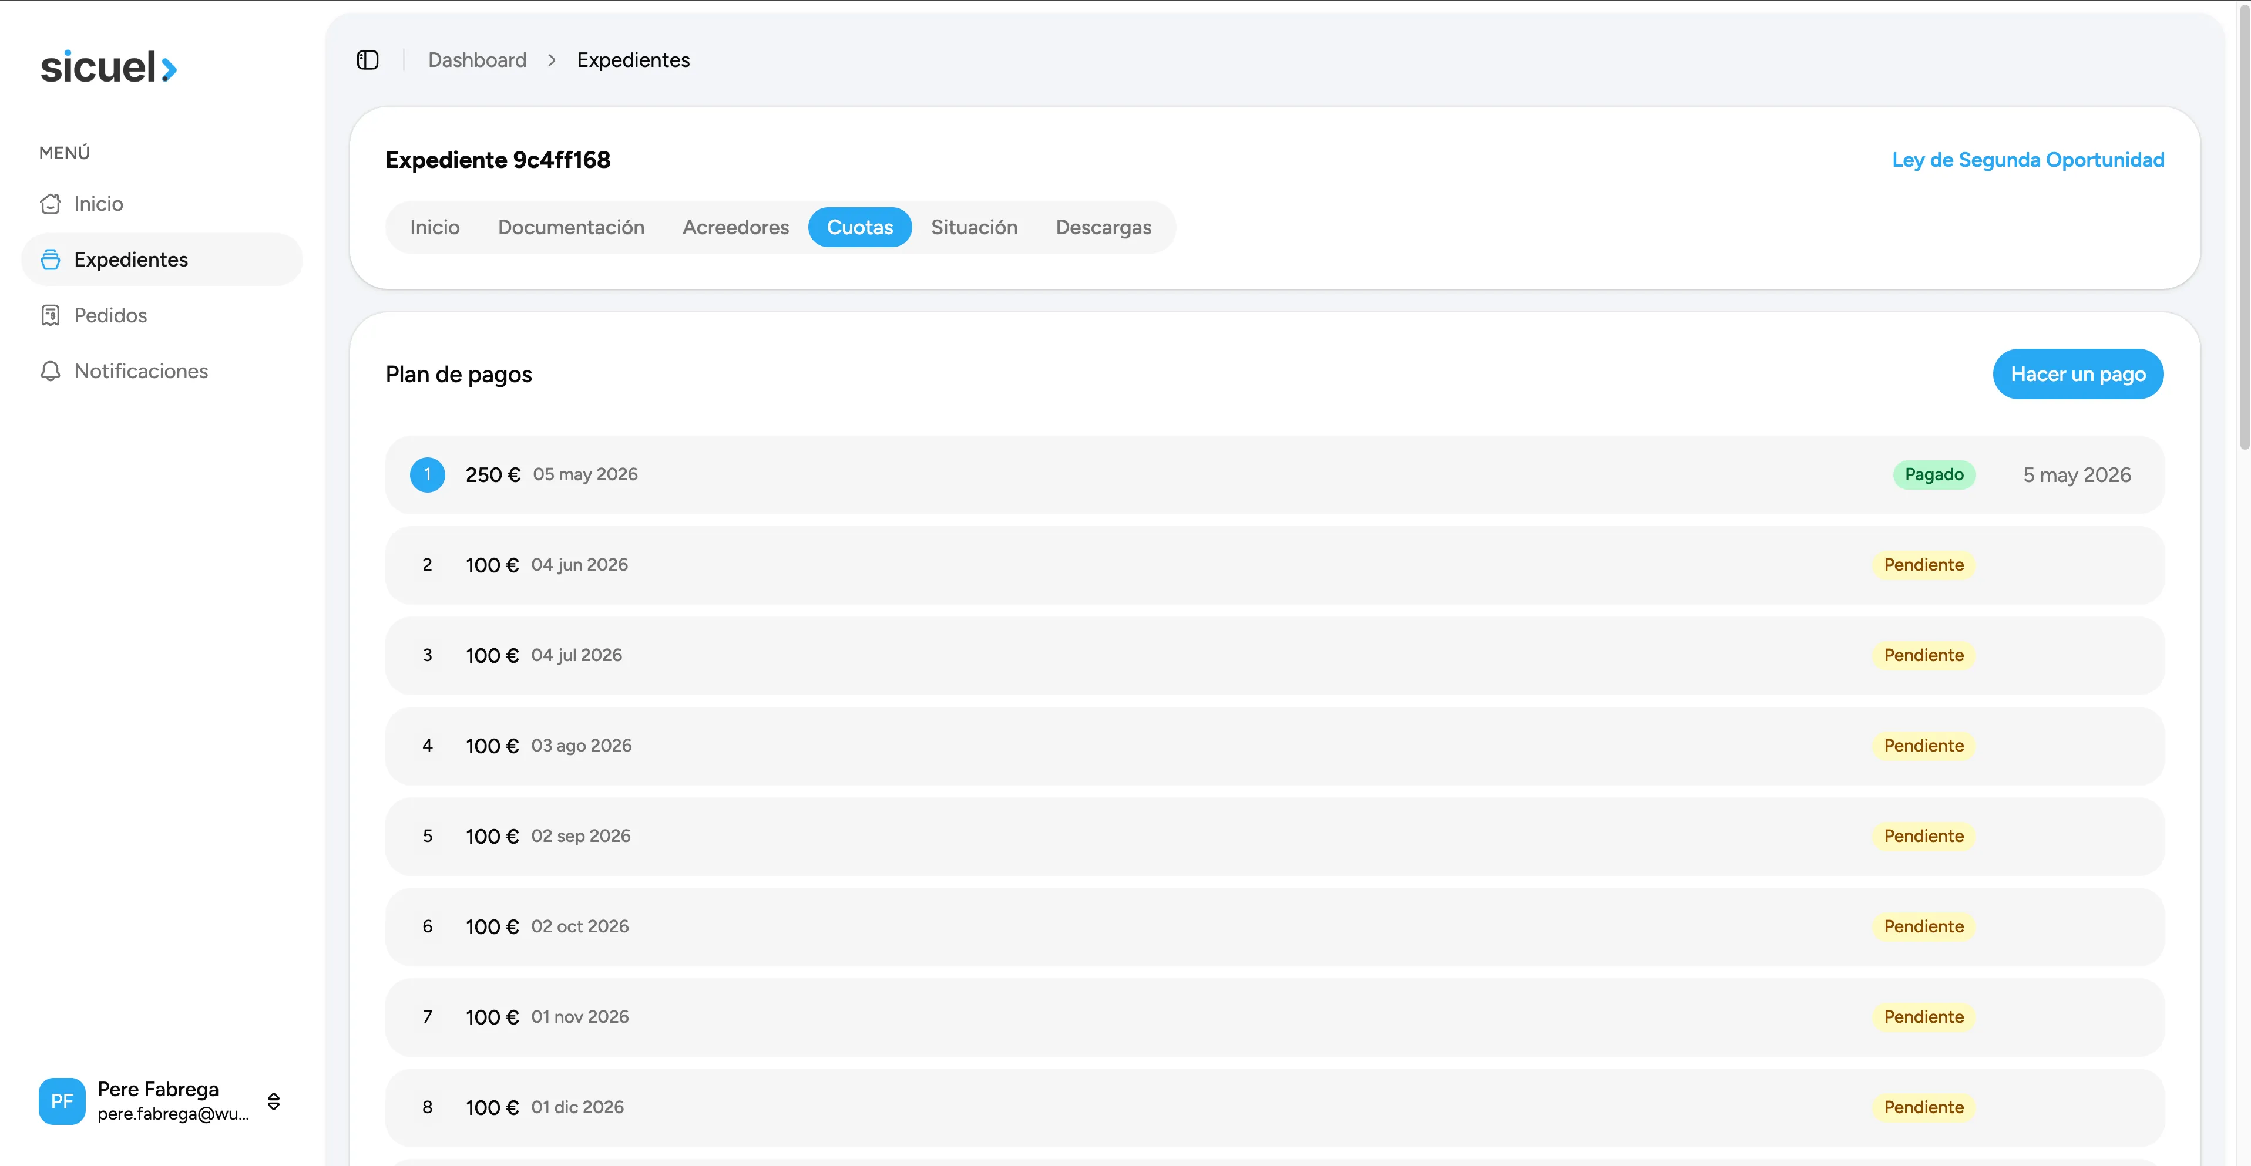Screen dimensions: 2251x1166
Task: Click the Expediente 9c4ff168 title
Action: pos(498,160)
